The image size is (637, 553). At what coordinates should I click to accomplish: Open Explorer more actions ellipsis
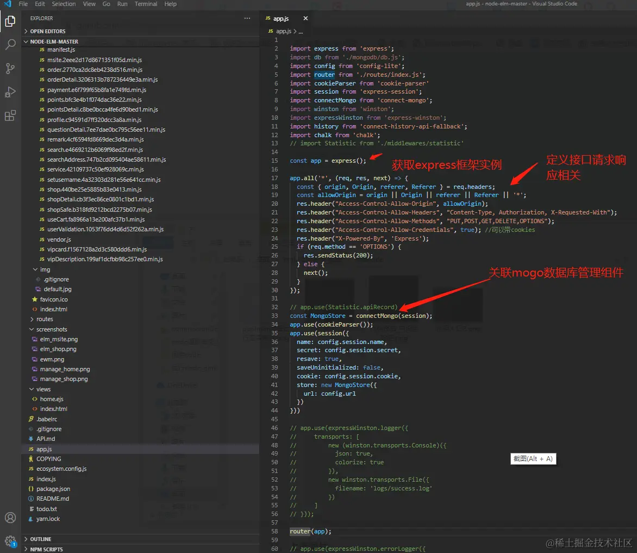click(247, 19)
